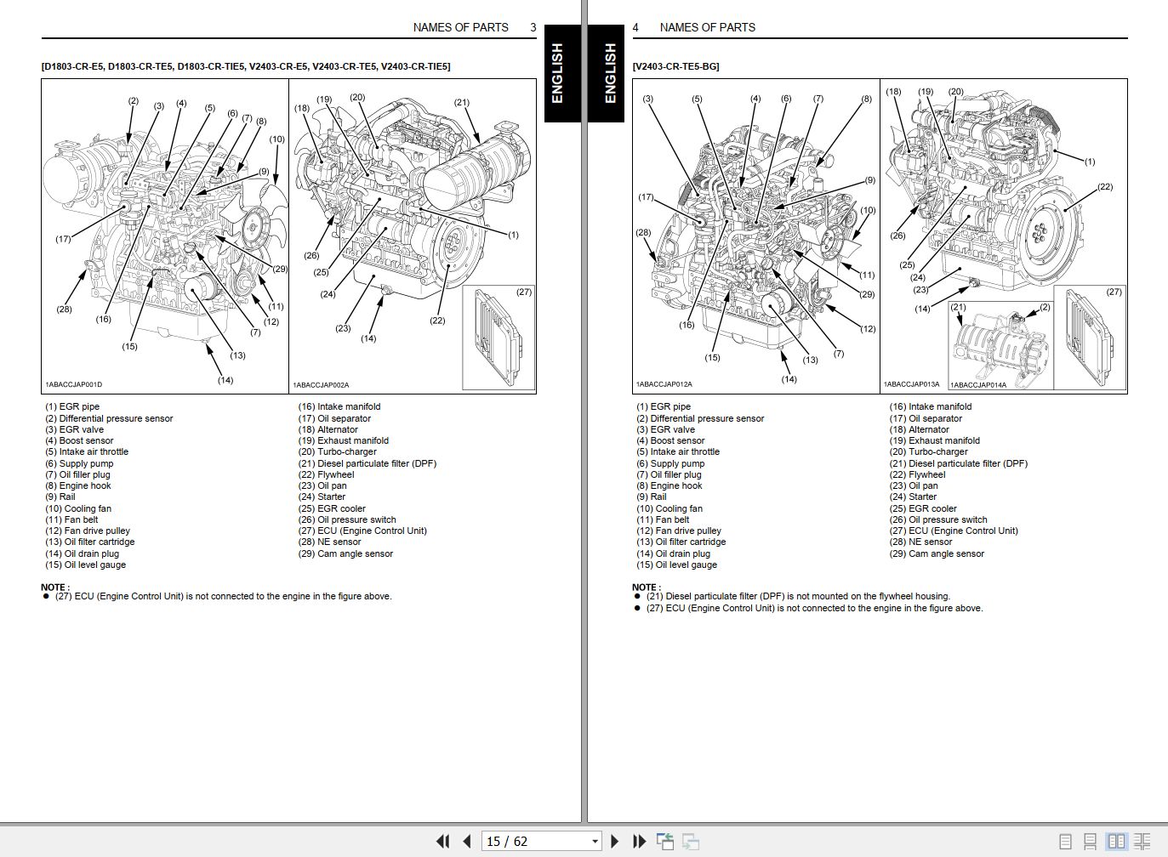Advance to the next page
This screenshot has height=857, width=1168.
(x=614, y=841)
